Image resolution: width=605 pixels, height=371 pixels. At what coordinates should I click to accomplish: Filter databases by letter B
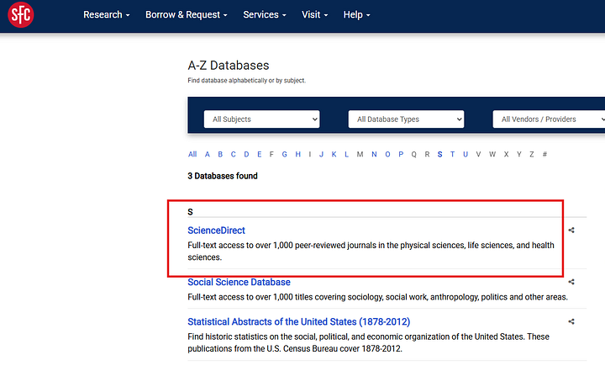tap(220, 154)
